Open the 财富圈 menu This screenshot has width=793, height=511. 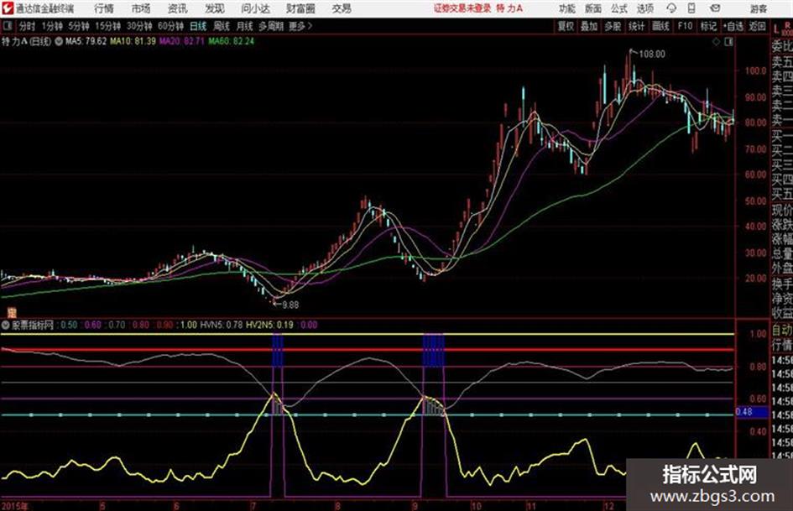tap(301, 8)
